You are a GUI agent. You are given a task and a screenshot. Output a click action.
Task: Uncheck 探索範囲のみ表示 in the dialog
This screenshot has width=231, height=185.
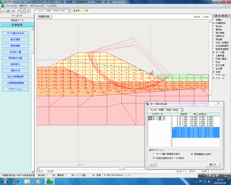(x=192, y=154)
